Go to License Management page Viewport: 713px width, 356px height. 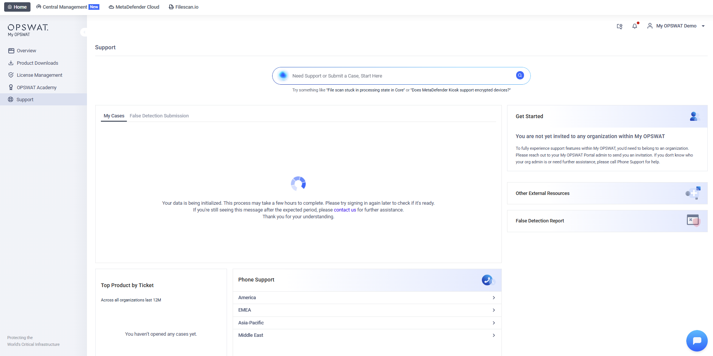point(39,75)
